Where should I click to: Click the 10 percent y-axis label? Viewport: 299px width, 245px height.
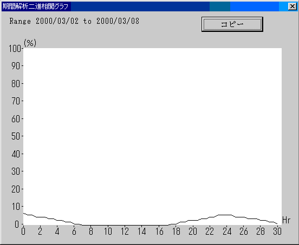click(x=16, y=207)
